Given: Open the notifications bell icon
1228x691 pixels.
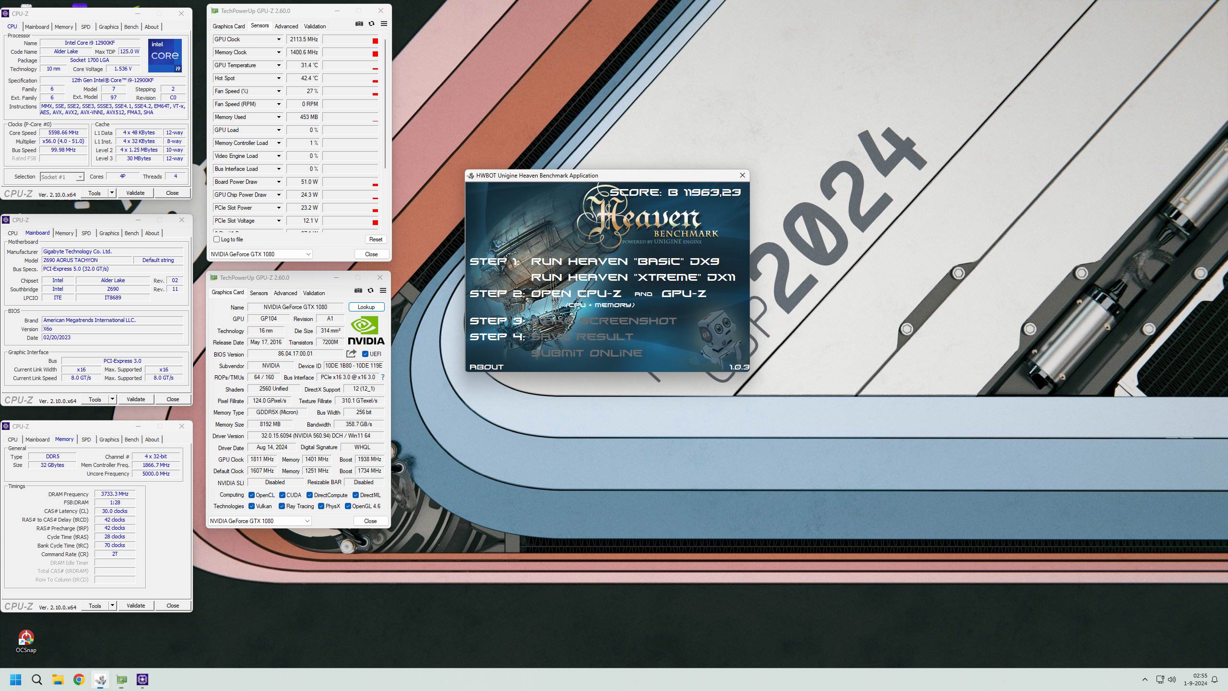Looking at the screenshot, I should point(1215,679).
